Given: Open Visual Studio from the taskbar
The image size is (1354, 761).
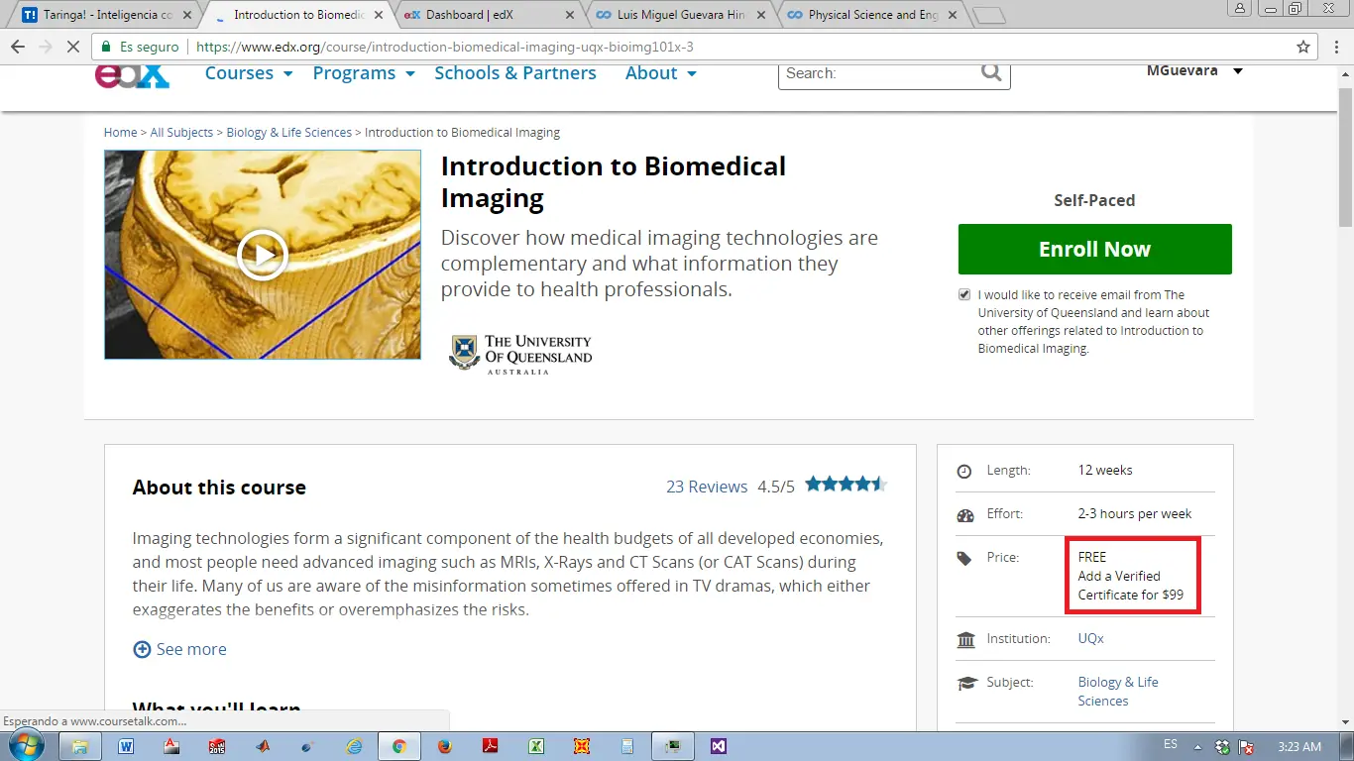Looking at the screenshot, I should [x=719, y=746].
